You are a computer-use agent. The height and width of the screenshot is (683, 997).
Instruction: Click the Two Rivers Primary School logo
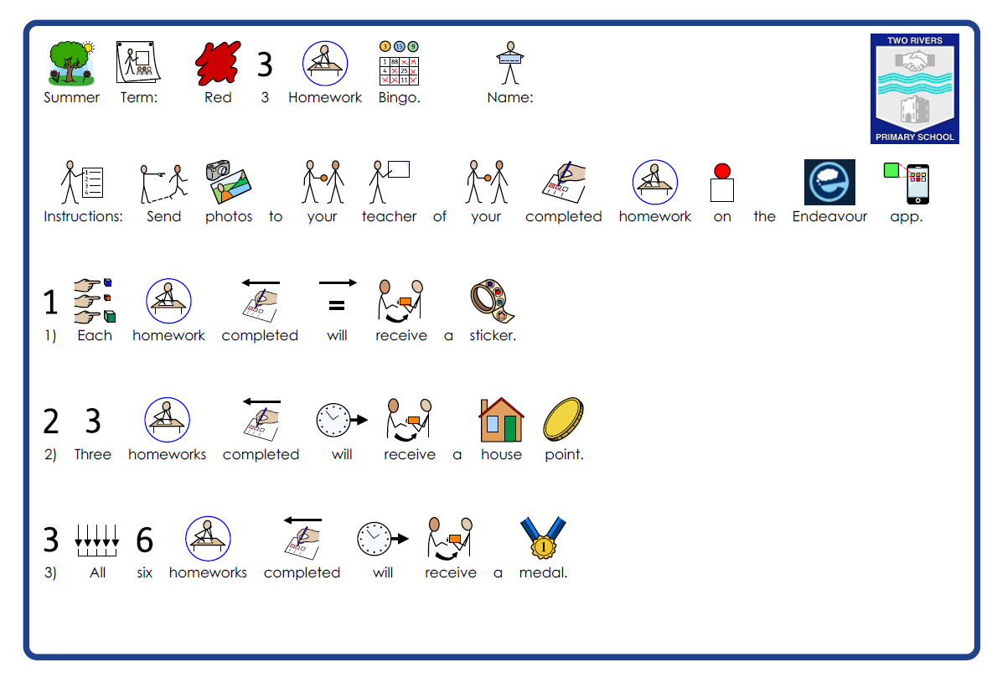point(914,88)
